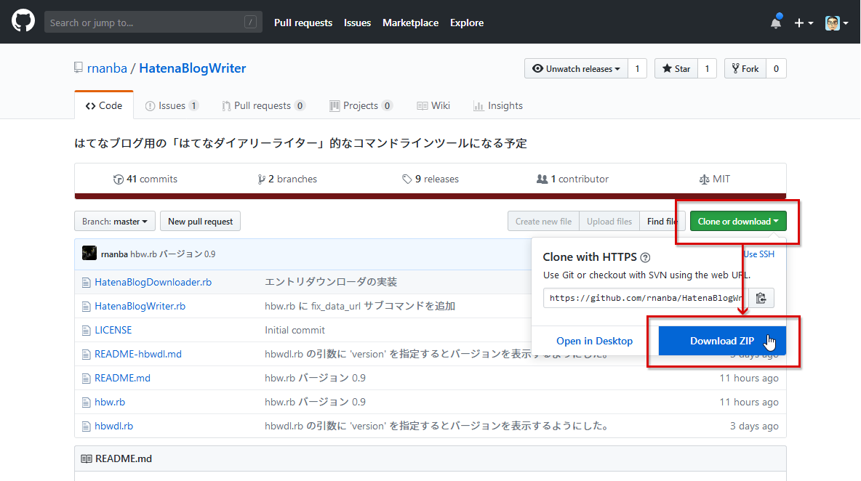Fork the repository
This screenshot has width=861, height=481.
click(745, 68)
